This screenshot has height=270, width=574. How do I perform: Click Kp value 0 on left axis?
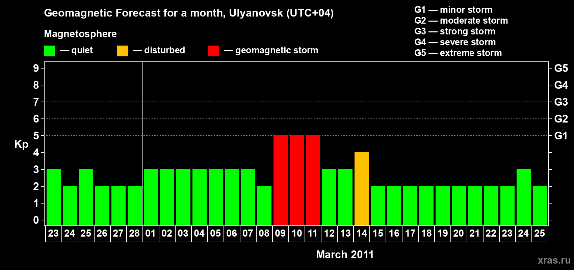click(x=36, y=220)
